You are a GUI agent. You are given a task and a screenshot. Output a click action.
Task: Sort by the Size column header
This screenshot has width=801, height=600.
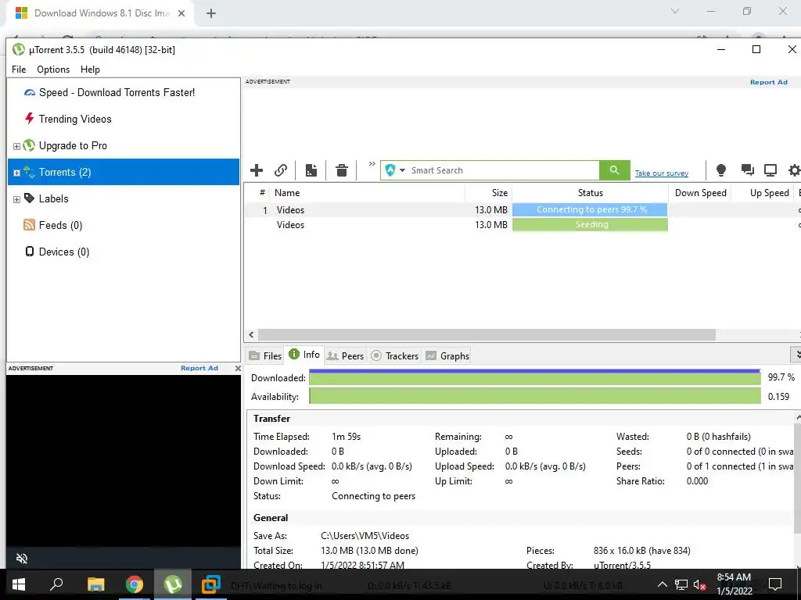tap(500, 193)
